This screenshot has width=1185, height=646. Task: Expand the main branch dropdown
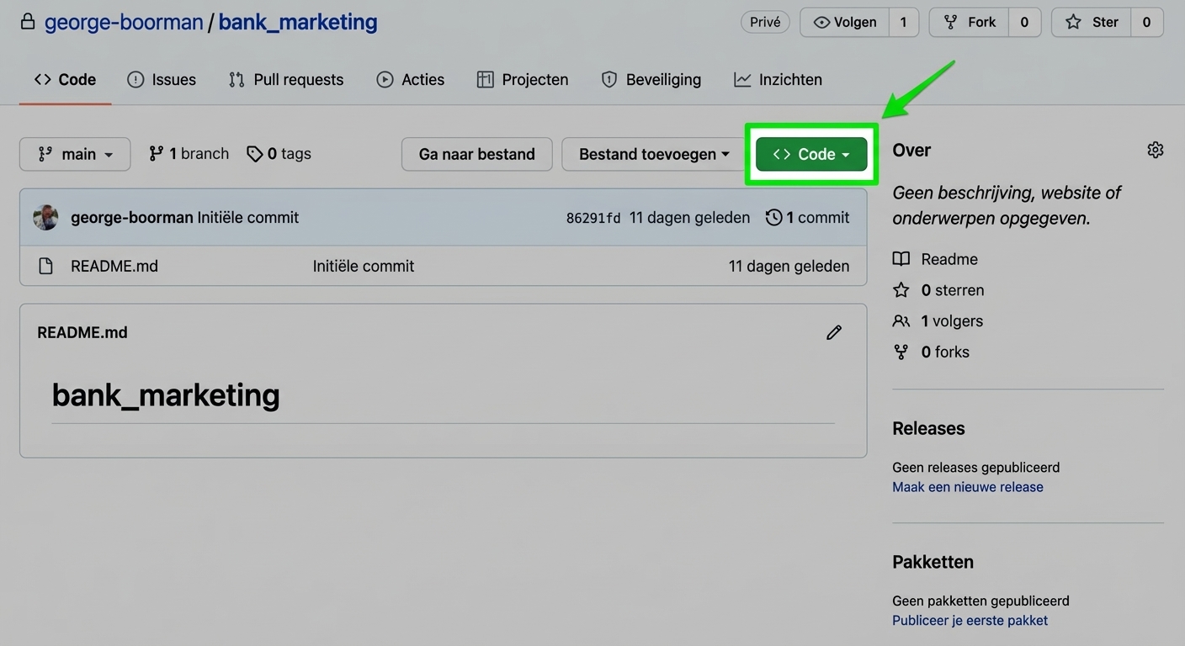75,154
